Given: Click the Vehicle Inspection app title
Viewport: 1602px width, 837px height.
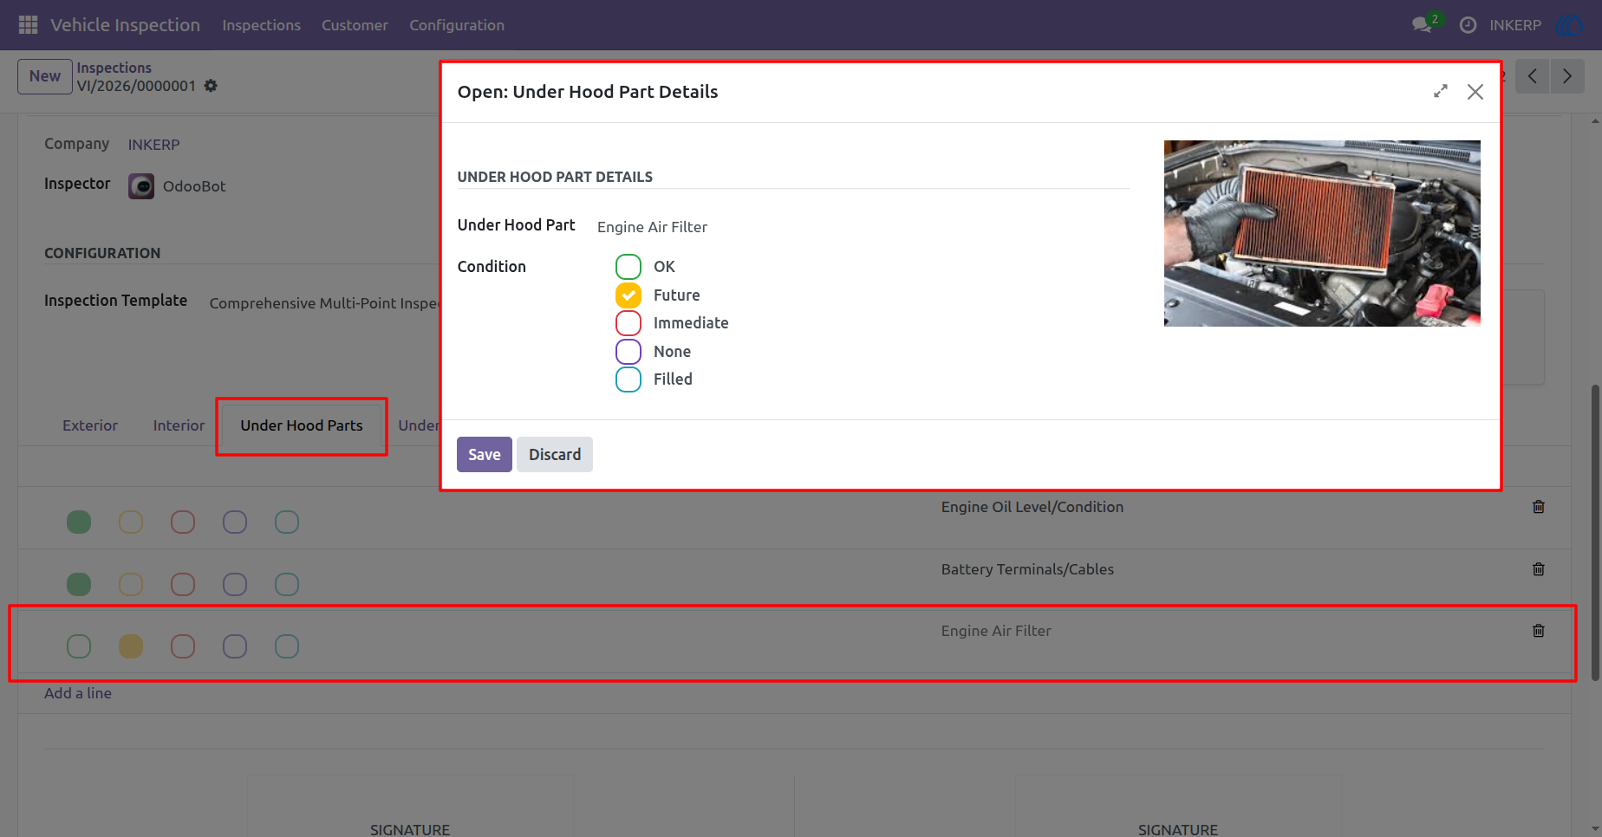Looking at the screenshot, I should click(125, 25).
